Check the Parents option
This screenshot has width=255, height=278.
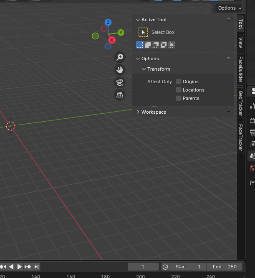[x=179, y=98]
